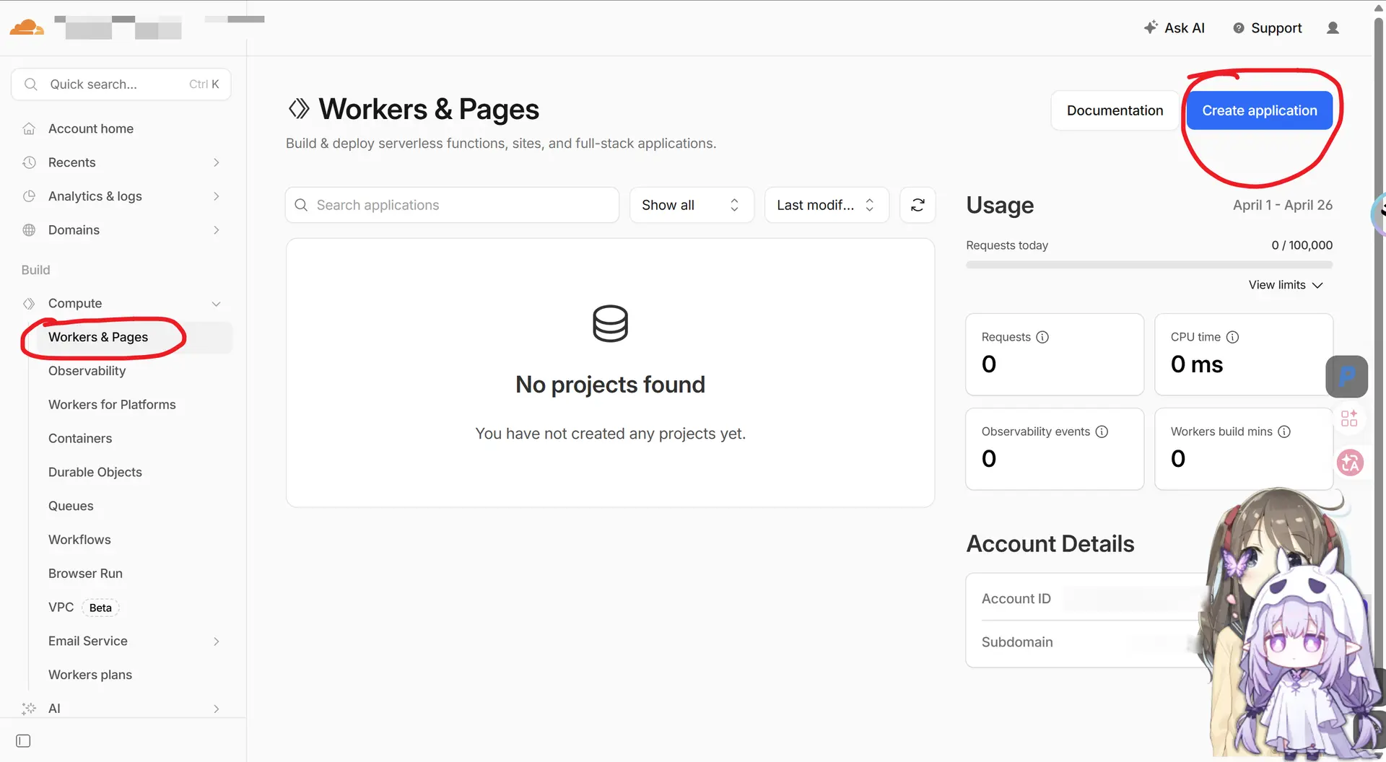This screenshot has width=1386, height=762.
Task: Click the Workers & Pages heading icon
Action: [x=299, y=109]
